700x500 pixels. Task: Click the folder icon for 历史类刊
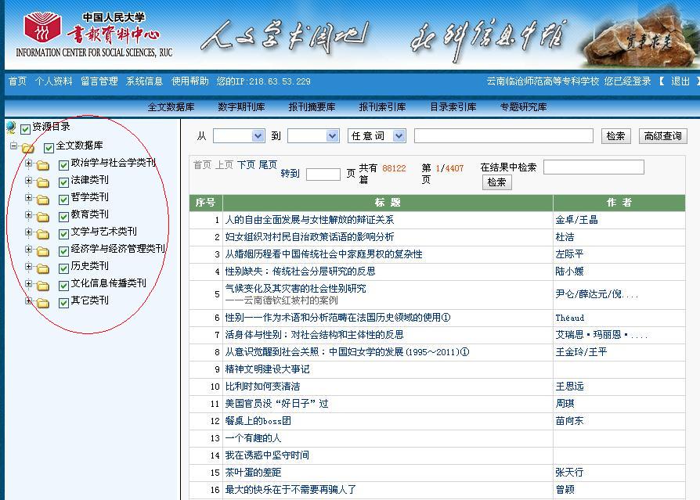tap(43, 268)
